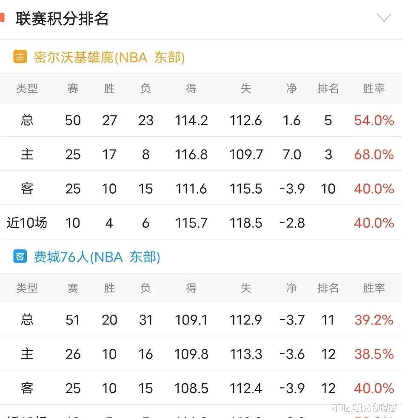Viewport: 402px width, 418px height.
Task: Click 胜率 header in 76ers table
Action: [x=373, y=288]
